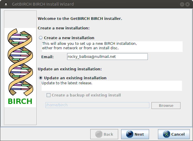The image size is (193, 141).
Task: Choose Update an existing installation option
Action: pos(41,78)
